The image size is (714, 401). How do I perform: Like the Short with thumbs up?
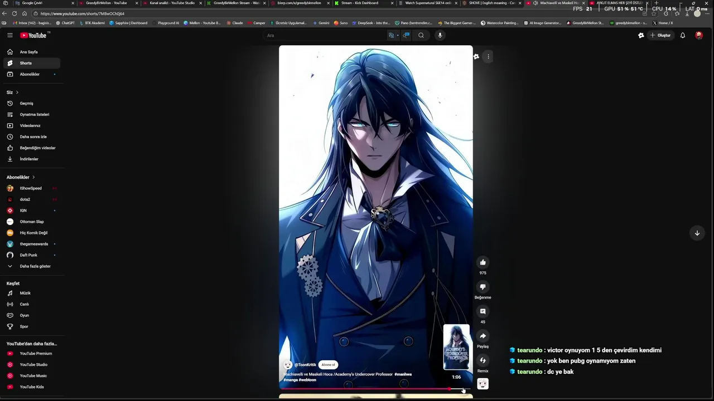point(483,262)
